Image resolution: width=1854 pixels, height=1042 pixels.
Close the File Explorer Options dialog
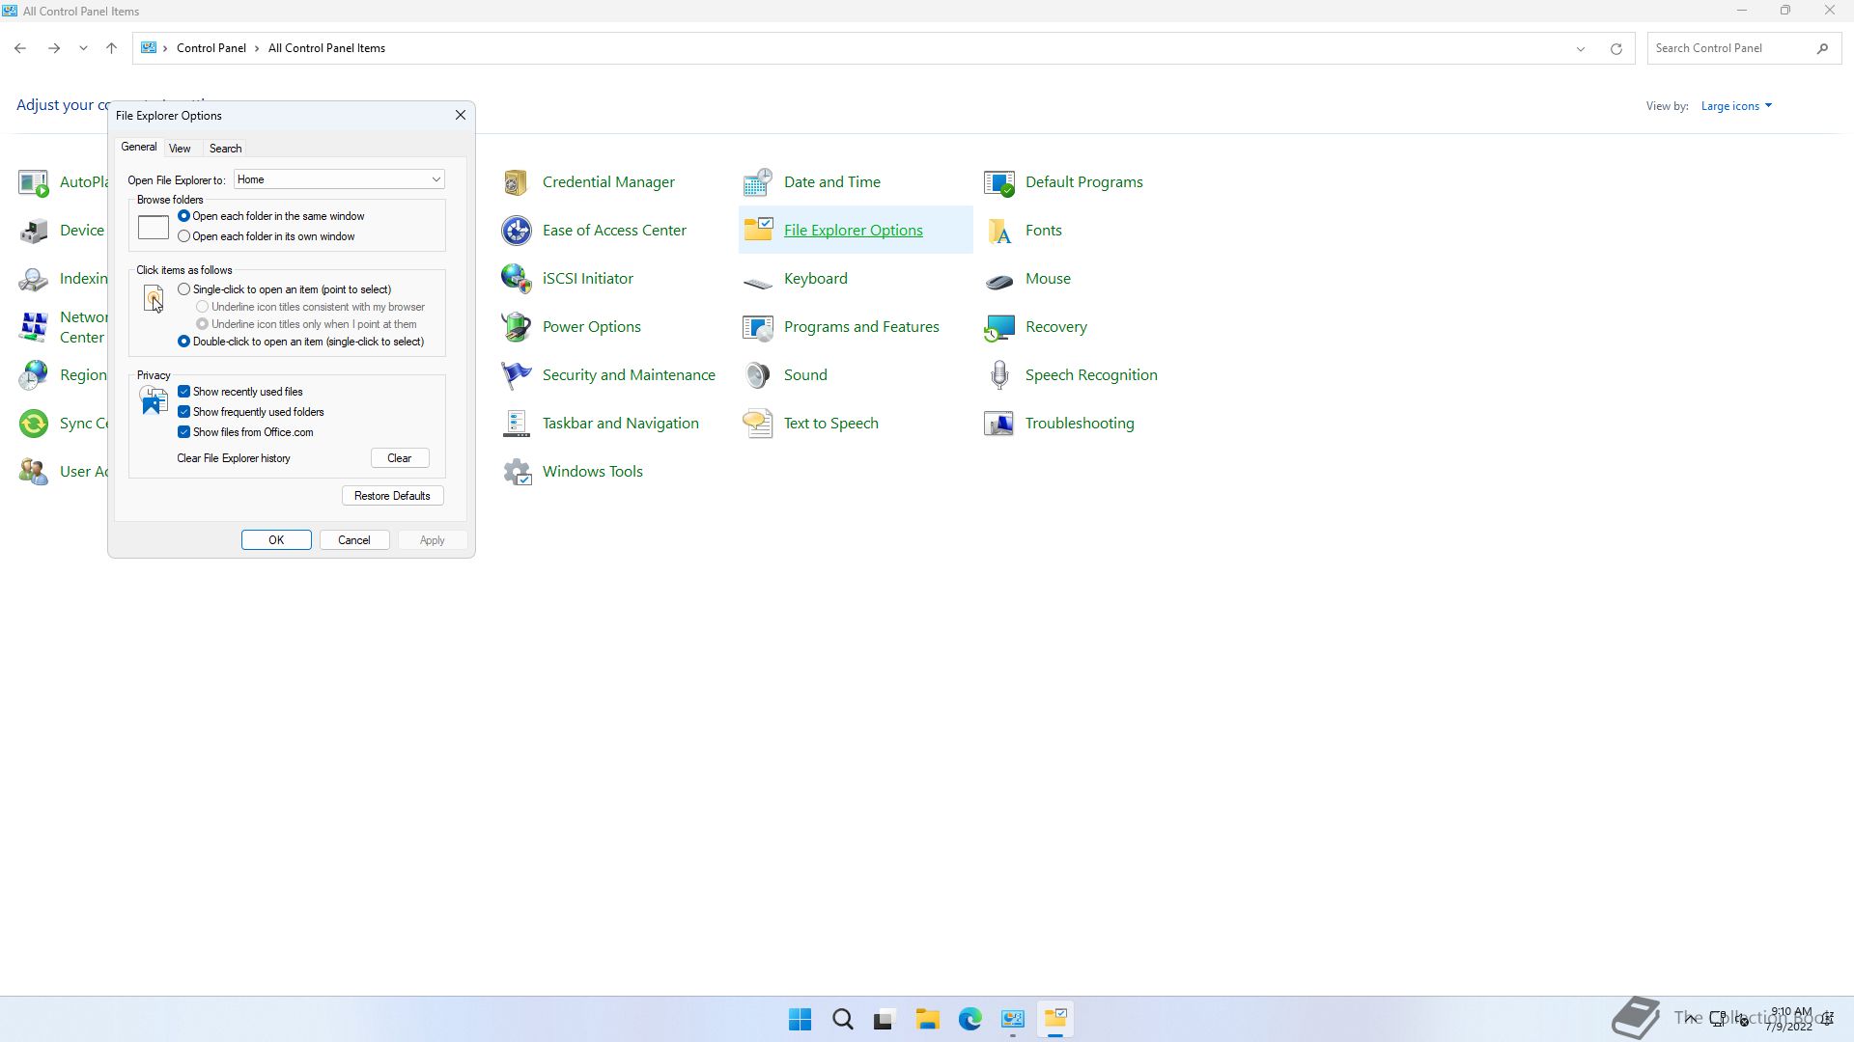pos(461,115)
